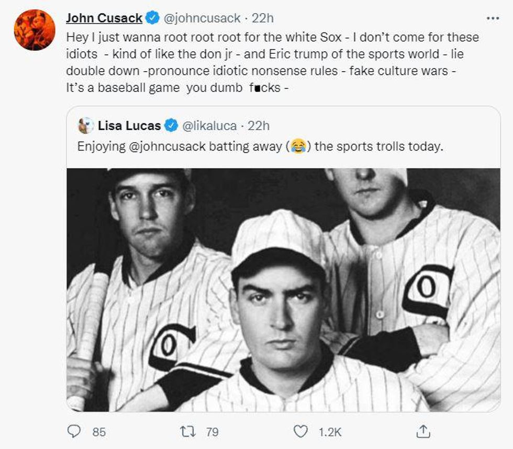Screen dimensions: 513x449
Task: Open the baseball players photo
Action: point(283,290)
